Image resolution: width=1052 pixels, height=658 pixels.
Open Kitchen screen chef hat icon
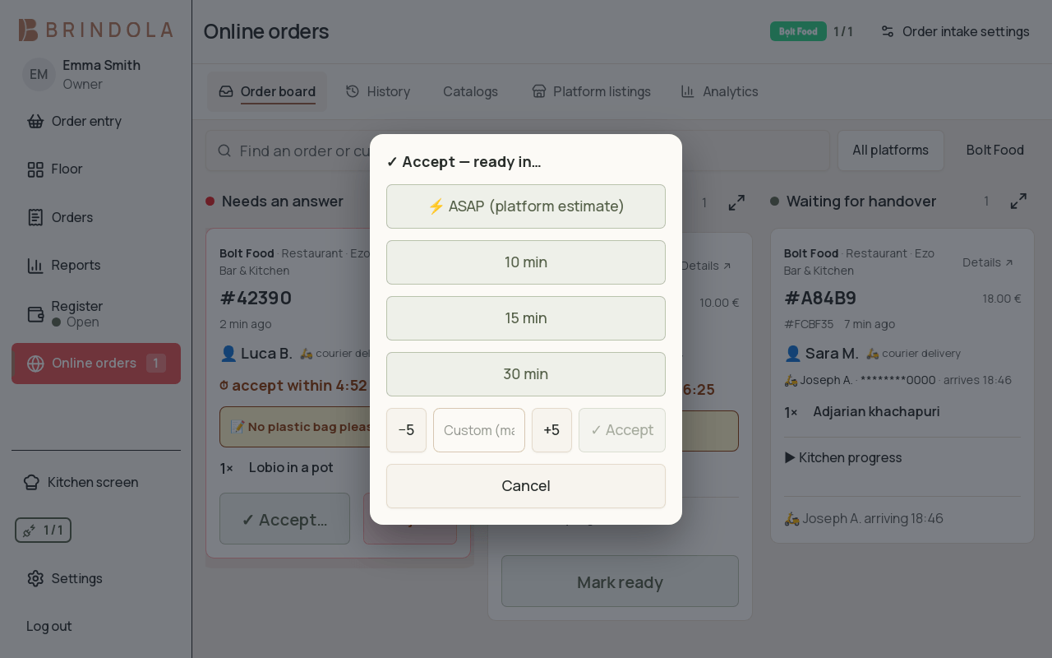pyautogui.click(x=31, y=483)
